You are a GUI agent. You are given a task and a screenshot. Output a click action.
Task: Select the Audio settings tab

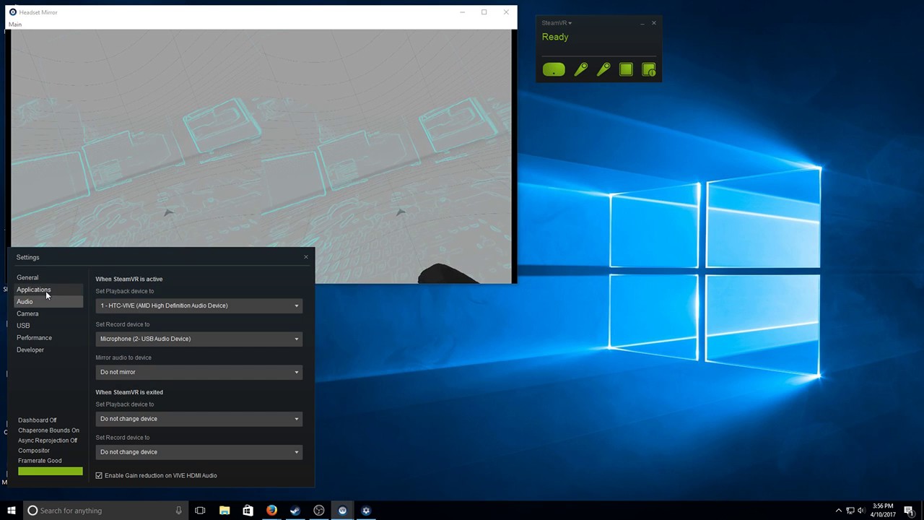tap(48, 302)
